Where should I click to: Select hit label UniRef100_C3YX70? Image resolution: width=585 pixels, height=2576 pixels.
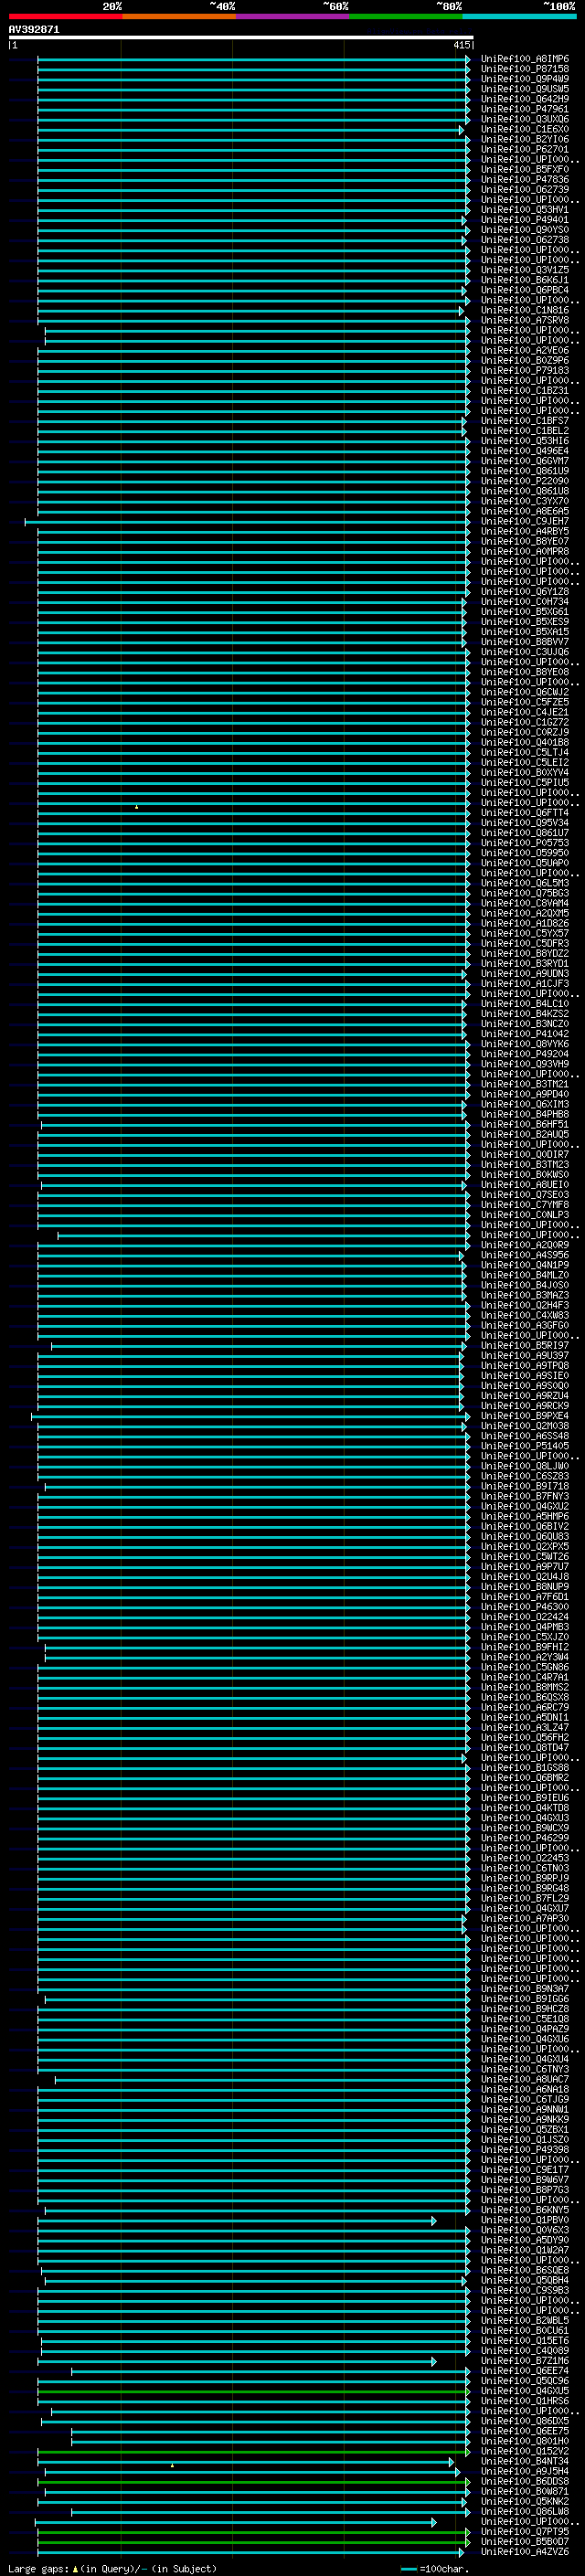[x=525, y=501]
